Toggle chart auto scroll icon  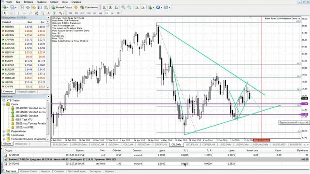click(x=137, y=7)
